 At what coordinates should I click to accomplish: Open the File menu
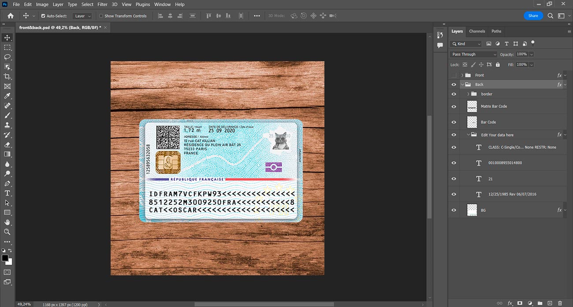pyautogui.click(x=16, y=4)
